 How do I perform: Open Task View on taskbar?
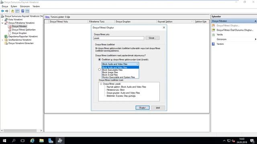click(22, 140)
